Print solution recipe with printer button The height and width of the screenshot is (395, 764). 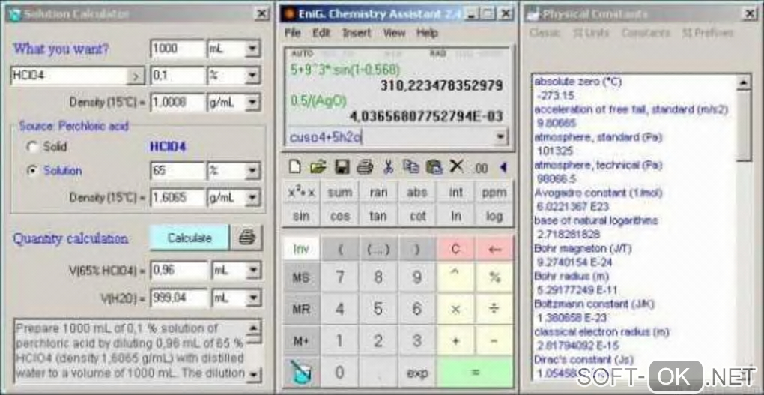(247, 238)
